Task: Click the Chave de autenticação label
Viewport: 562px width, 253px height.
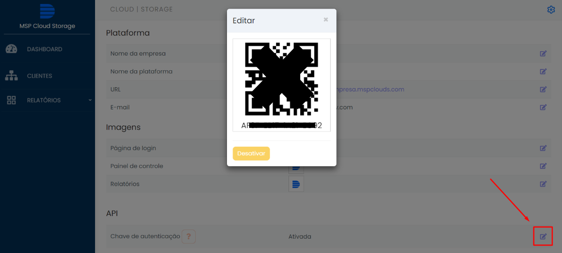Action: pyautogui.click(x=145, y=237)
